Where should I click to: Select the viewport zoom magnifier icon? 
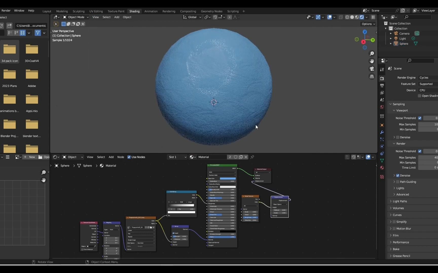[x=372, y=54]
